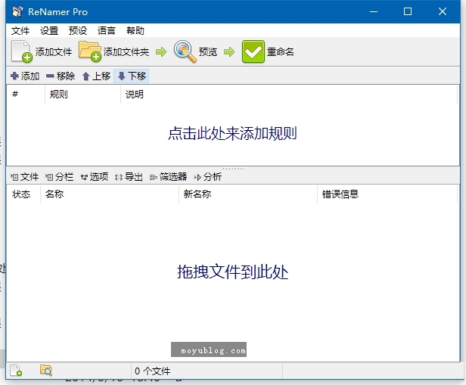The image size is (466, 385).
Task: Maximize the ReNamer Pro window
Action: (x=408, y=11)
